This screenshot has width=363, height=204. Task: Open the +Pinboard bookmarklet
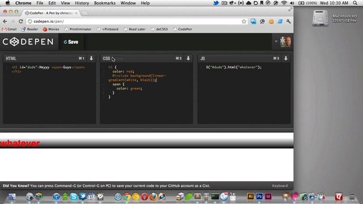click(x=108, y=29)
